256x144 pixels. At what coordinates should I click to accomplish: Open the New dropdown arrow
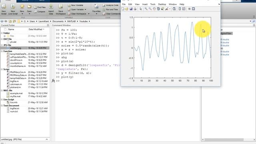point(22,14)
